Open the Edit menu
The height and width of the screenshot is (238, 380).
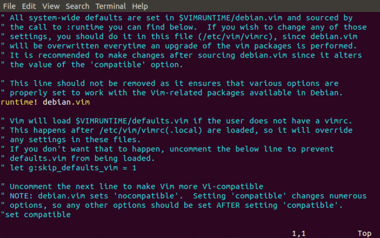point(29,6)
